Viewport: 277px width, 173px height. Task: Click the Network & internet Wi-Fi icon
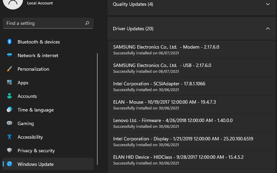coord(9,55)
